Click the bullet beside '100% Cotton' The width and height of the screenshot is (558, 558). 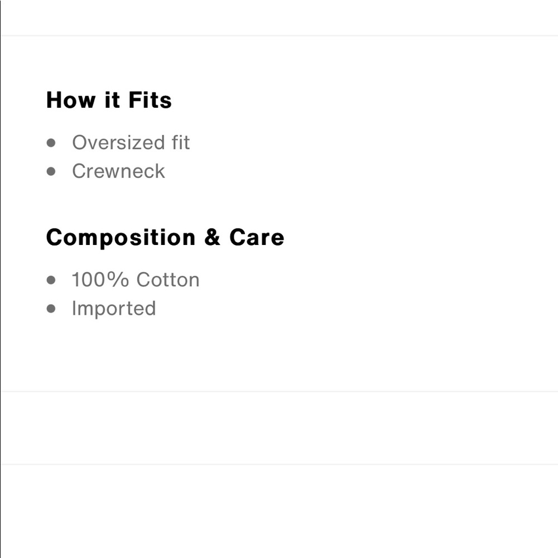[x=51, y=280]
